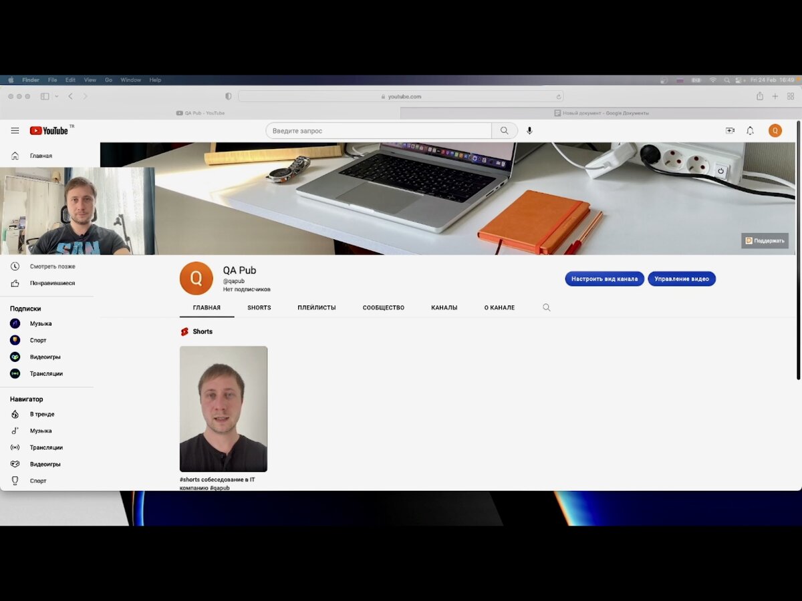Click the Wi-Fi status icon
The image size is (802, 601).
coord(713,80)
